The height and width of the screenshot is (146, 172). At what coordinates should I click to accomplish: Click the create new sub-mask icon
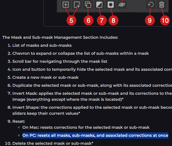pos(77,4)
